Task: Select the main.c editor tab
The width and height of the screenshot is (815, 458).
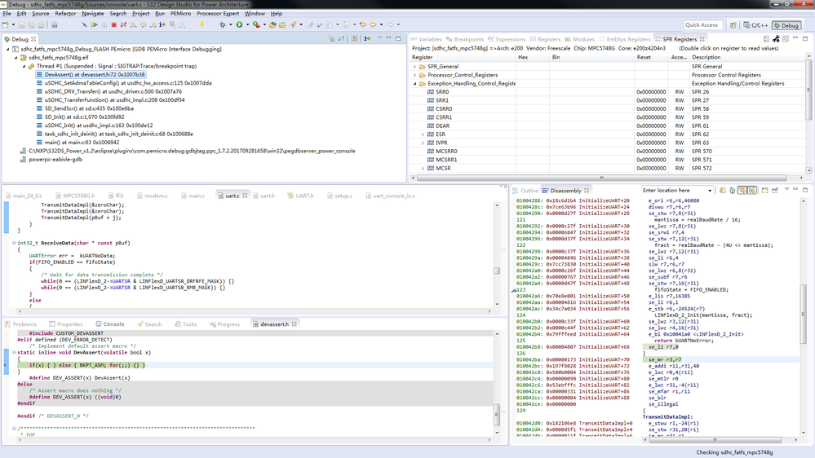Action: [193, 196]
